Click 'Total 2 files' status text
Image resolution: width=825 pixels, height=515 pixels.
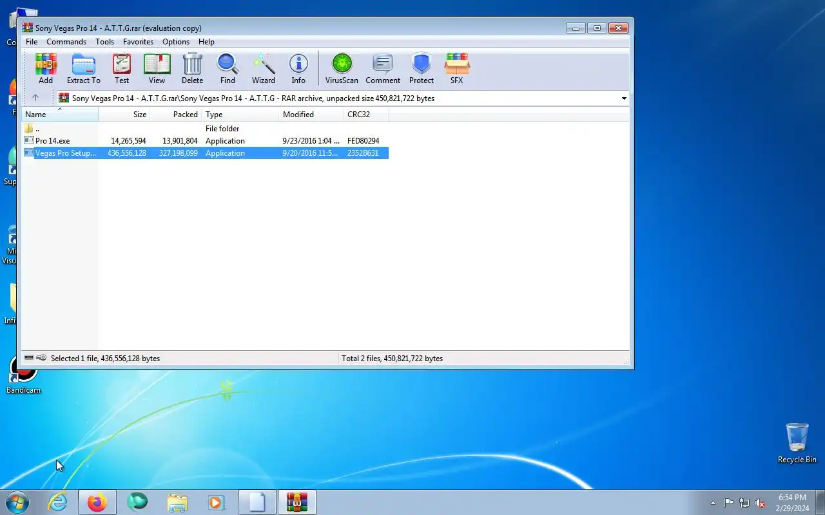tap(392, 359)
